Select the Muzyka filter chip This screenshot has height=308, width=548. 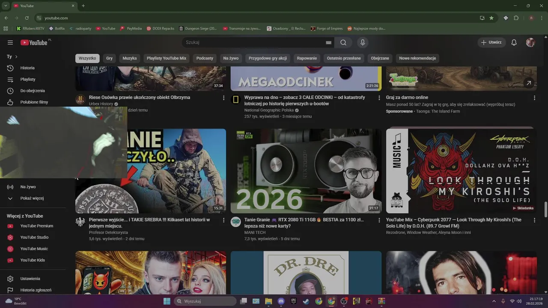pyautogui.click(x=130, y=58)
